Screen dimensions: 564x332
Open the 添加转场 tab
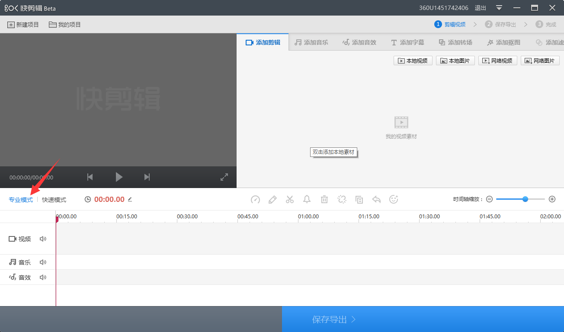455,42
